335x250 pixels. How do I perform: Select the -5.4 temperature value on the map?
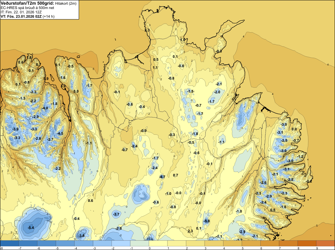point(31,228)
